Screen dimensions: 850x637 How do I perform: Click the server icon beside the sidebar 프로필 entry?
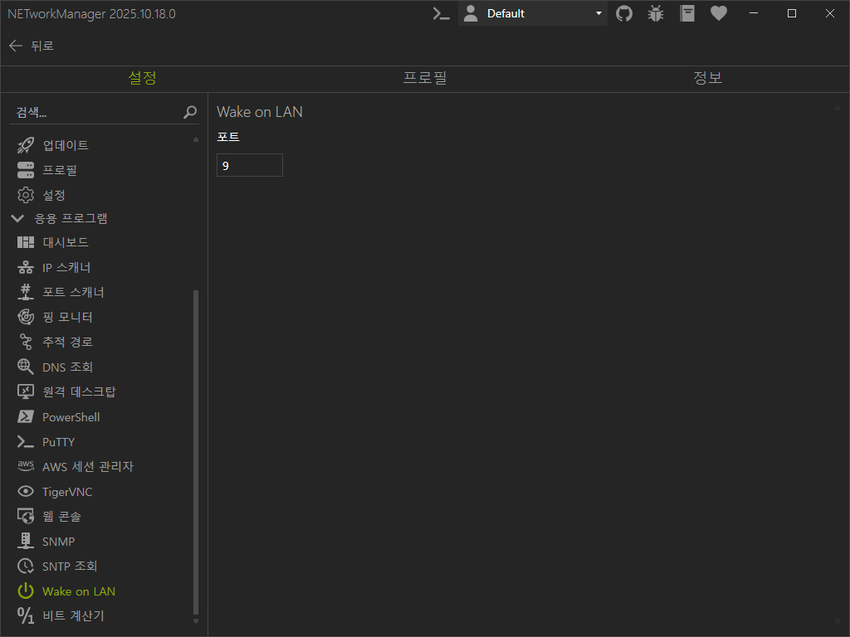click(x=26, y=170)
